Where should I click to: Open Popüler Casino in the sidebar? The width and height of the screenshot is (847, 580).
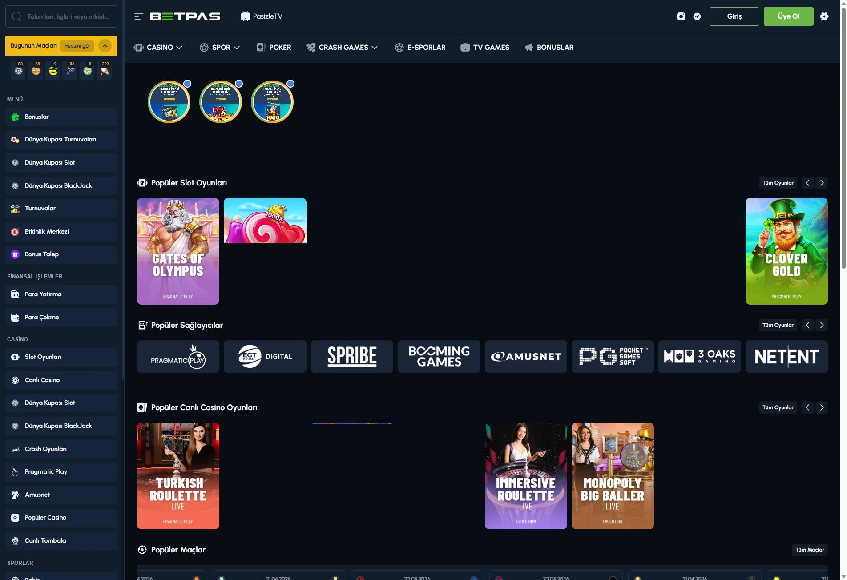(61, 518)
